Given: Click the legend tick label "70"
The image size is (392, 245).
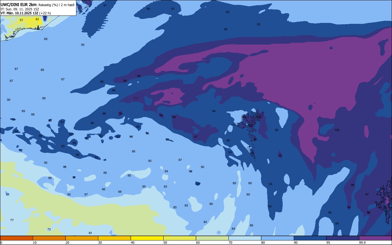Looking at the screenshot, I should tap(230, 243).
